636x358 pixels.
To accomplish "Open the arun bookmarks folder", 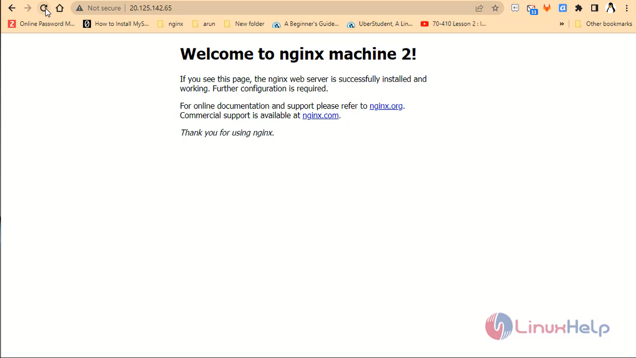I will click(x=204, y=24).
